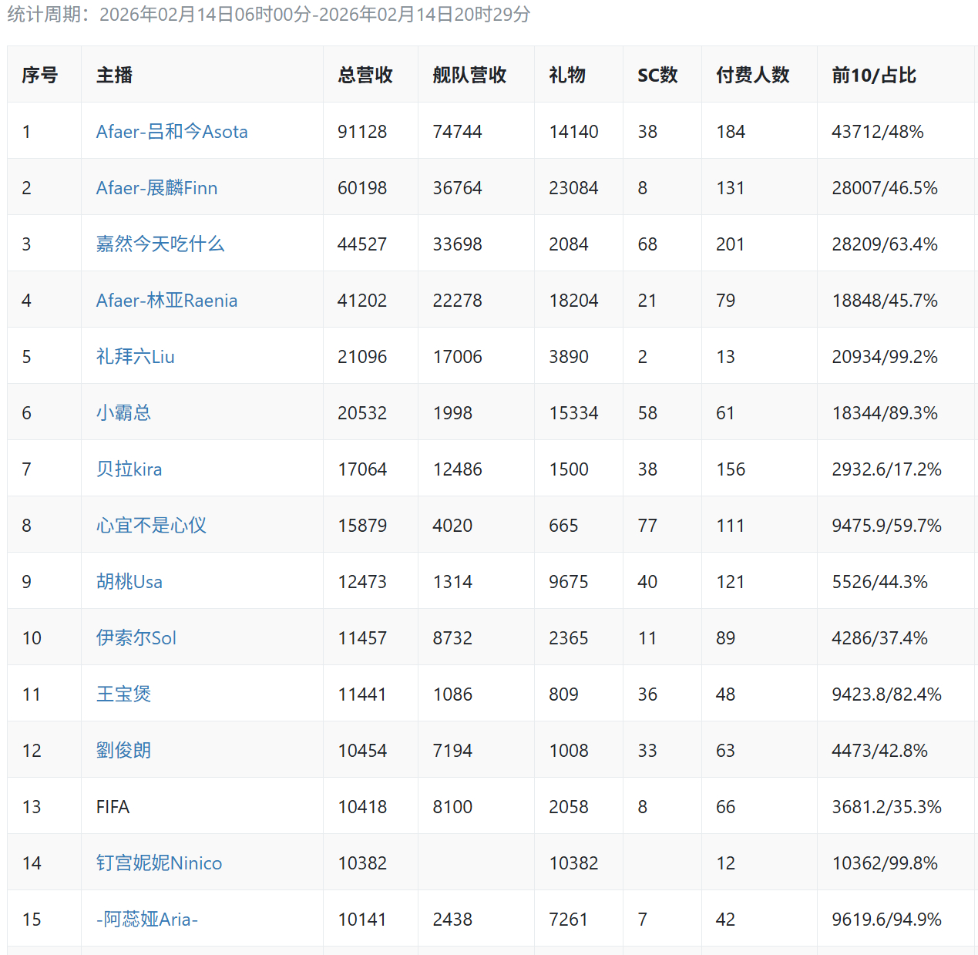Select the 王宝煲 link
This screenshot has height=955, width=978.
tap(123, 694)
